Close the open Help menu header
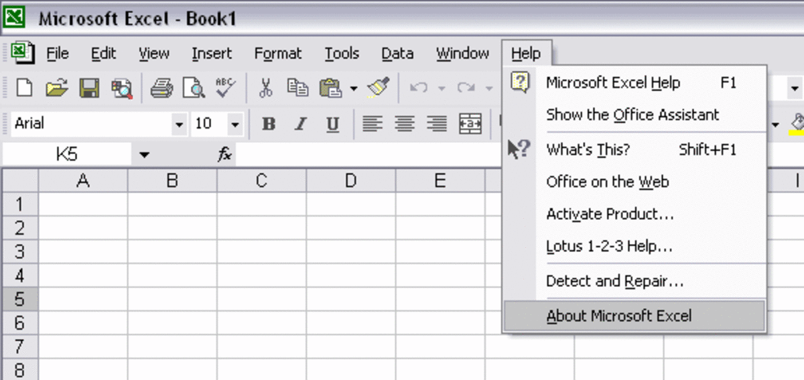 tap(526, 53)
